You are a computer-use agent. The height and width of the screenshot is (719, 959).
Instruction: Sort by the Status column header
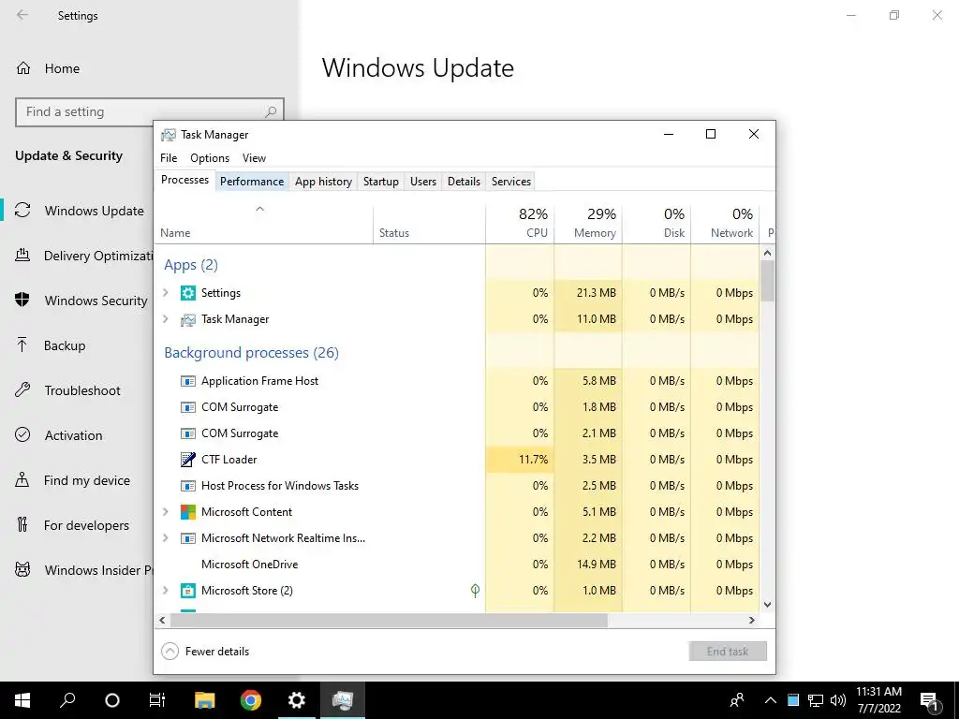(429, 223)
